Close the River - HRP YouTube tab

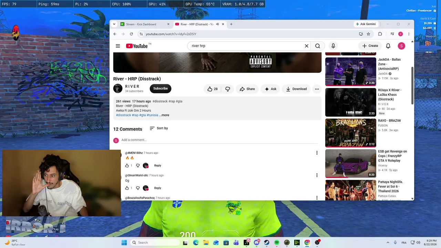coord(223,24)
